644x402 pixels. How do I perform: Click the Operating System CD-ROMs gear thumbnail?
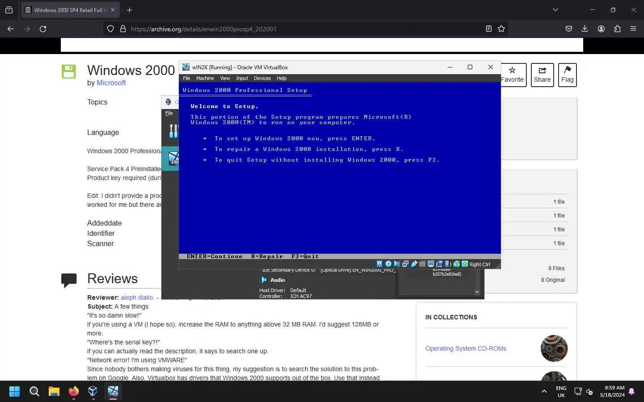pos(554,348)
